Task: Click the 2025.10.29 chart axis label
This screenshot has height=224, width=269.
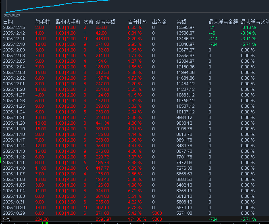Action: 12,14
